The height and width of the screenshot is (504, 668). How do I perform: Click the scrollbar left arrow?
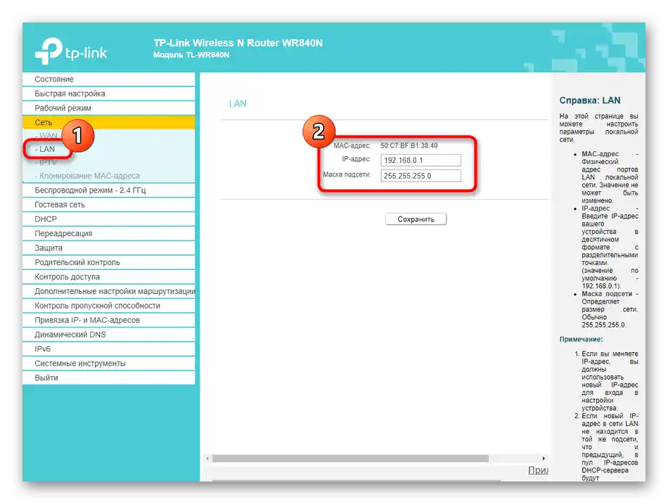point(207,458)
